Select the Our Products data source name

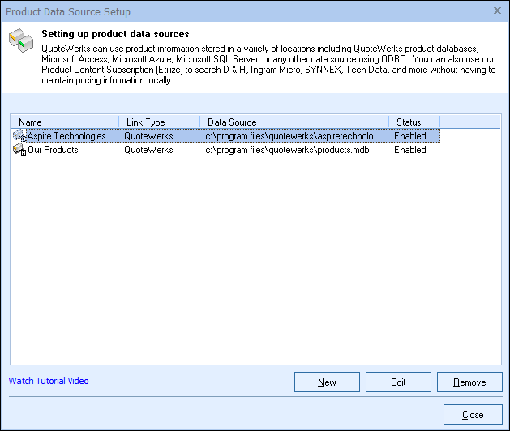pos(54,150)
